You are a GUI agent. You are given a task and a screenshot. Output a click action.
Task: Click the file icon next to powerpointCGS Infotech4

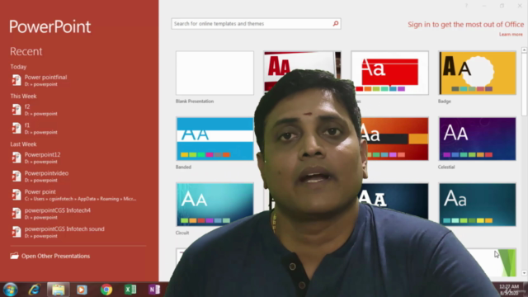[16, 213]
